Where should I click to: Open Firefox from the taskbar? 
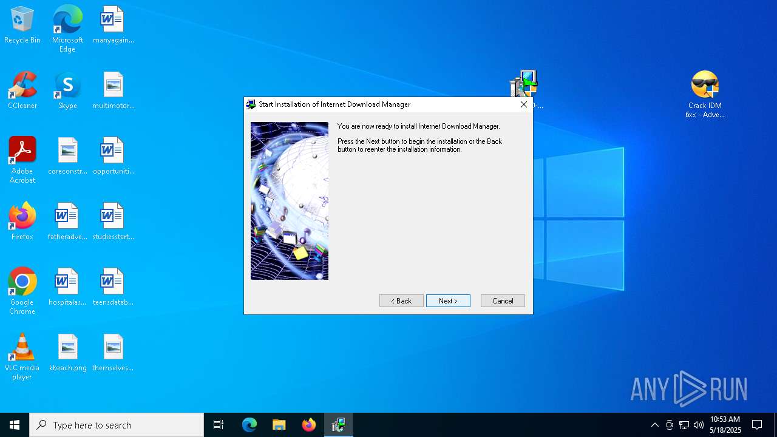point(309,425)
